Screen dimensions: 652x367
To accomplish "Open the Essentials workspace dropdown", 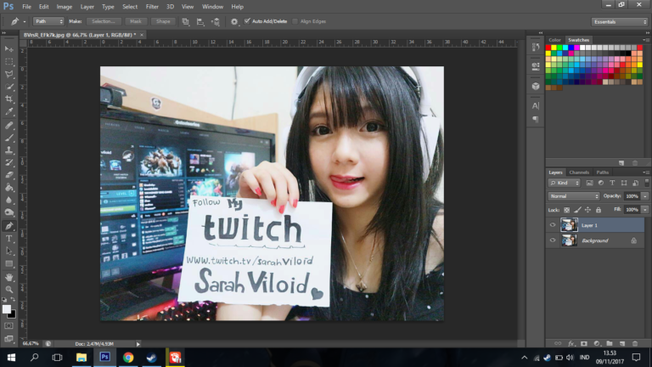I will point(620,21).
